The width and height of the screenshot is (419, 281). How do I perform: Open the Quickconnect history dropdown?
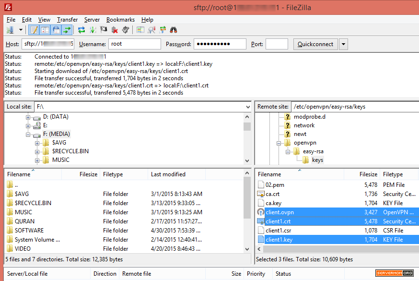coord(343,44)
